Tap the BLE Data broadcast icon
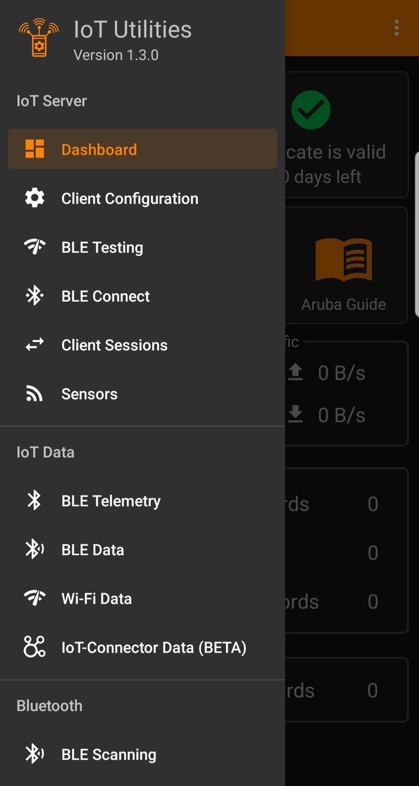Screen dimensions: 419x786 (34, 549)
